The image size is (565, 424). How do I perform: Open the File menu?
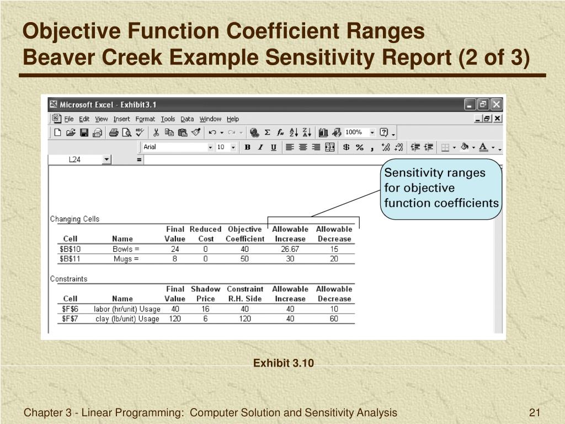[69, 119]
